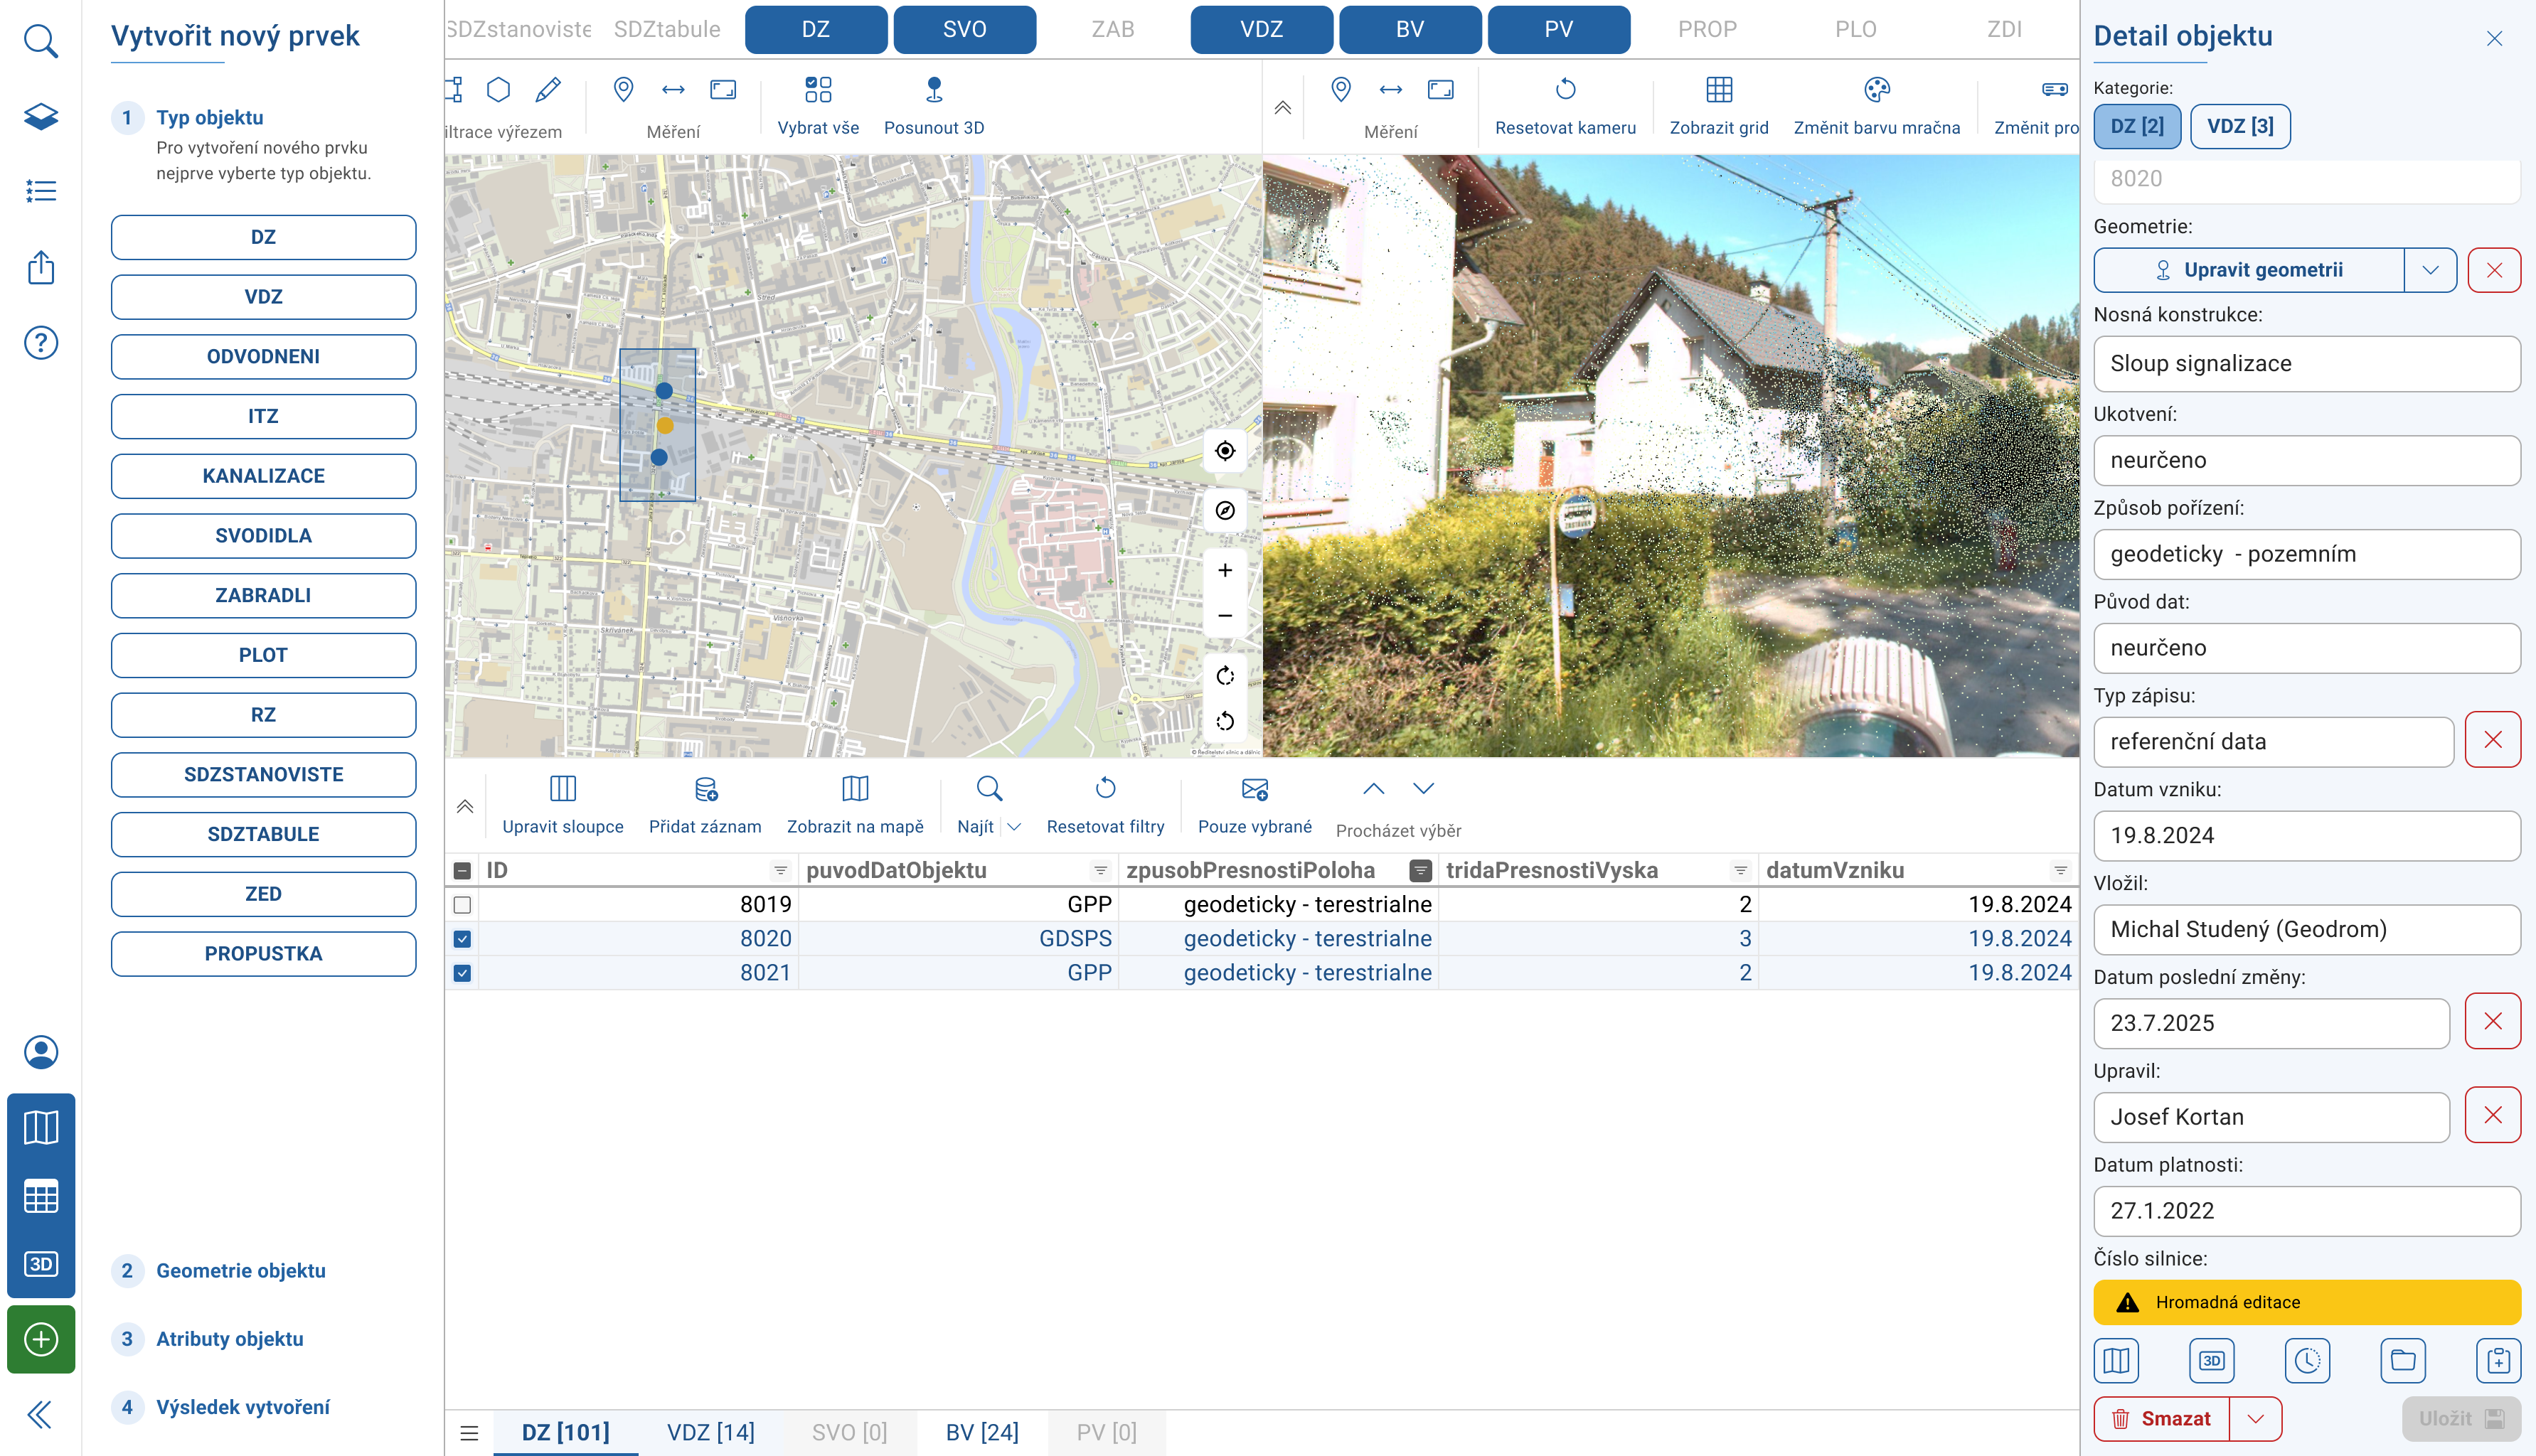Click the Zobrazit grid icon
2536x1456 pixels.
(1718, 90)
